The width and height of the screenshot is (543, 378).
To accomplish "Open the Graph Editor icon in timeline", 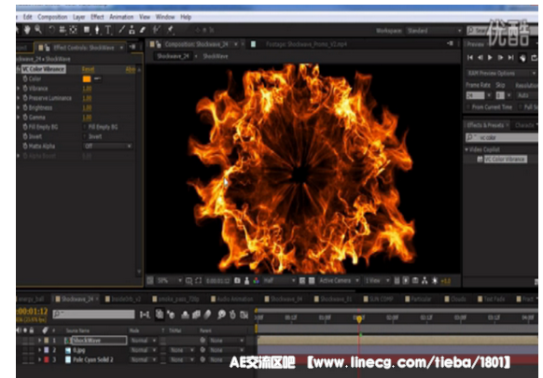I will (x=244, y=315).
